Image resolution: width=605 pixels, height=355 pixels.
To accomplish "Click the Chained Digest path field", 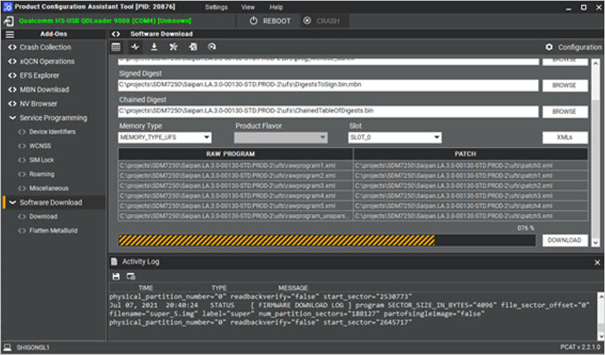I will click(329, 112).
